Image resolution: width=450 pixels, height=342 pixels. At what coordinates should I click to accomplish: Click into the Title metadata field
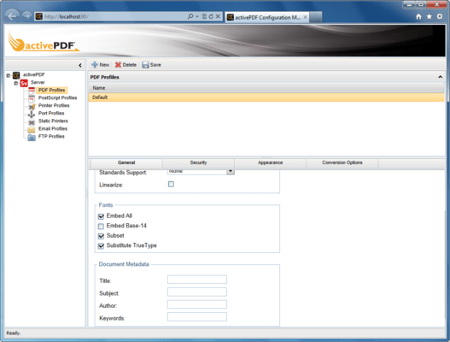click(197, 280)
